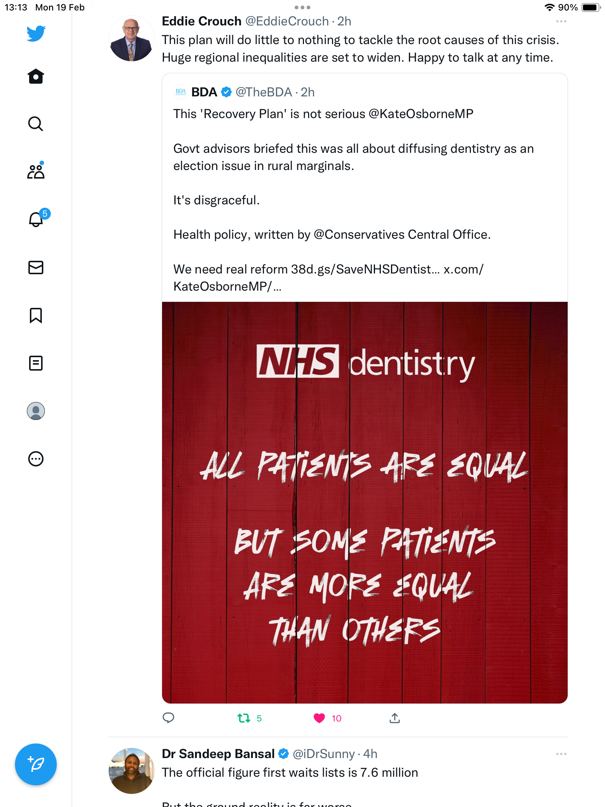Screen dimensions: 605x807
Task: Unlike the tweet with 10 likes
Action: [x=319, y=718]
